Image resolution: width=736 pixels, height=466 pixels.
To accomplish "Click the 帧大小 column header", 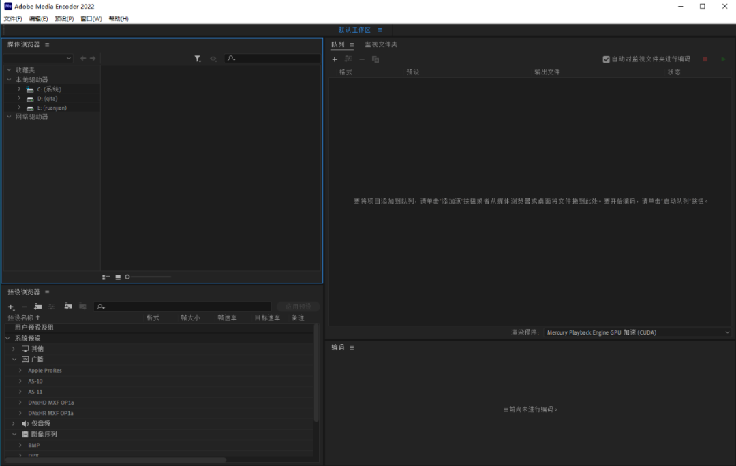I will point(190,317).
